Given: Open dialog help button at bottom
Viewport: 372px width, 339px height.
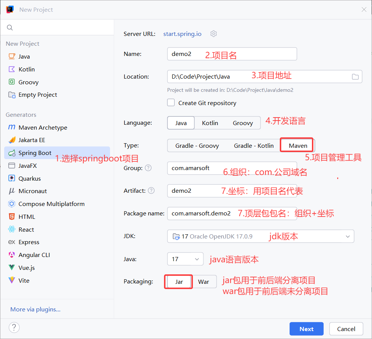Looking at the screenshot, I should point(14,328).
